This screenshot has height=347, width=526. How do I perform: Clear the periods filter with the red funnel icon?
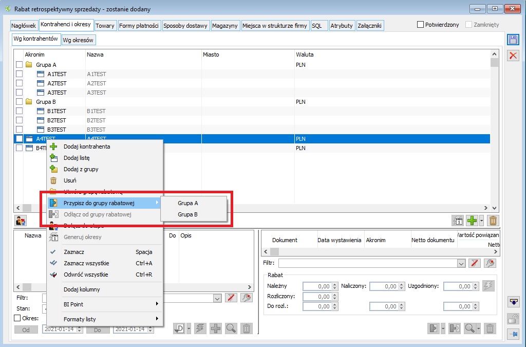231,298
